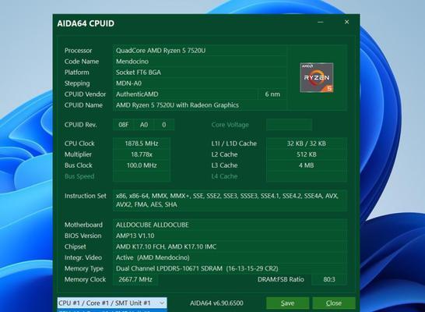Click the dropdown chevron next to SMT Unit #1
The height and width of the screenshot is (312, 425).
click(162, 303)
